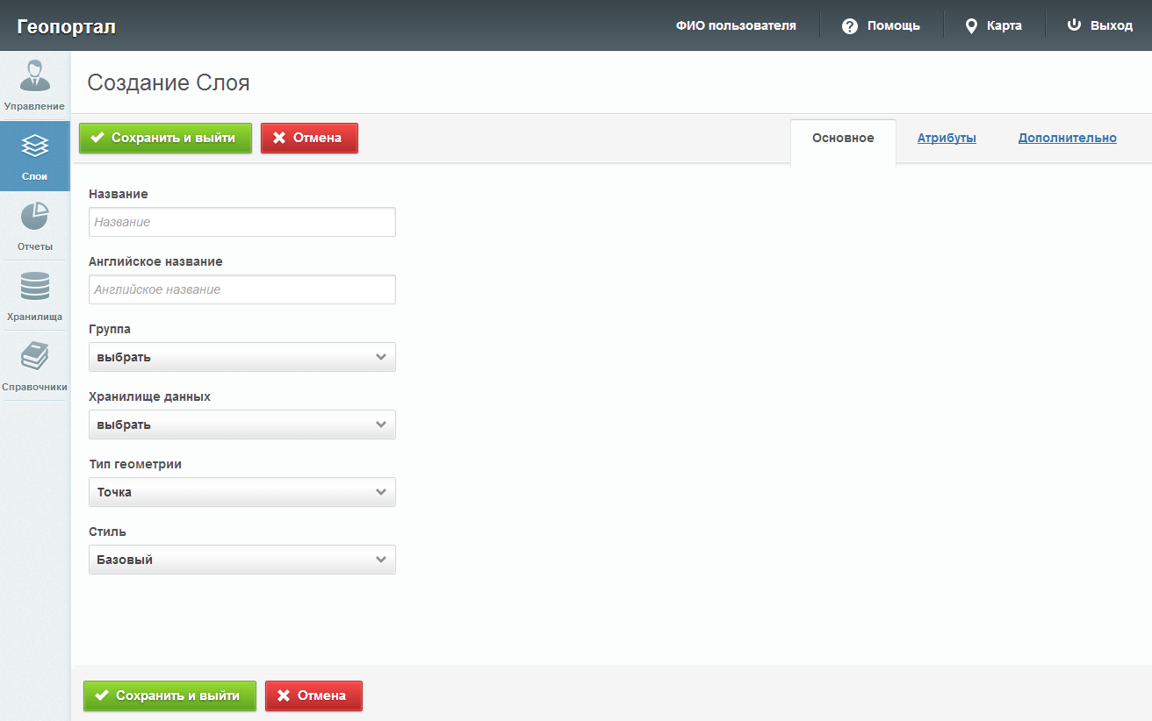
Task: Open the Стиль dropdown
Action: [241, 560]
